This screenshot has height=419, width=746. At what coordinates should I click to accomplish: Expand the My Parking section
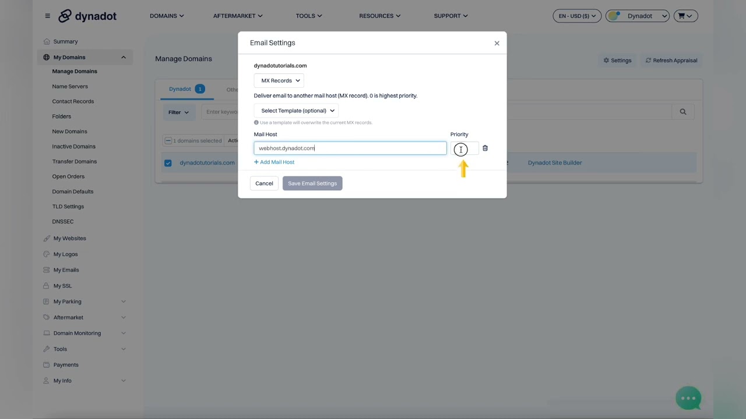(123, 301)
